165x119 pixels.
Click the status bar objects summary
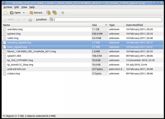pos(29,116)
